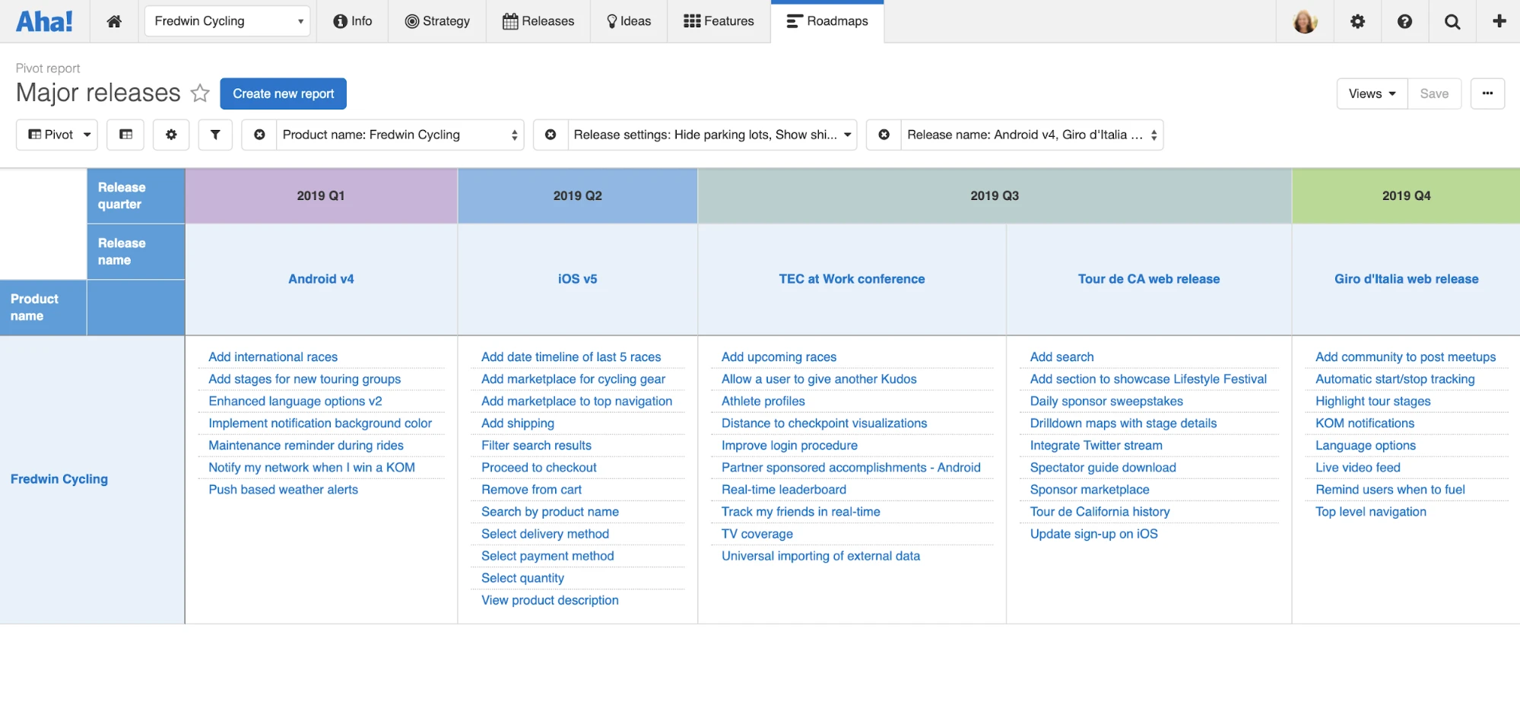Remove the Release settings filter

click(551, 135)
